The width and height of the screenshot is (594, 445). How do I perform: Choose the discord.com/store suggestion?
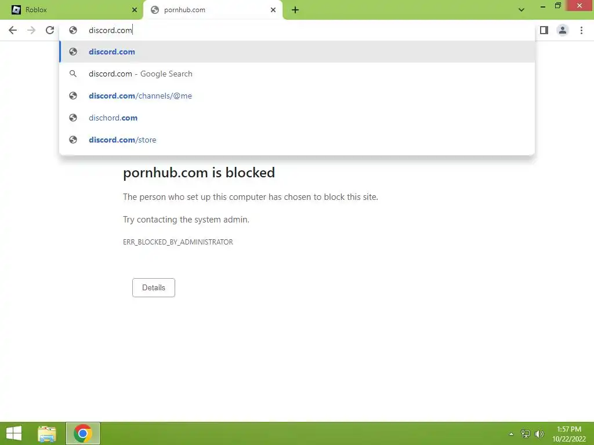pyautogui.click(x=297, y=140)
